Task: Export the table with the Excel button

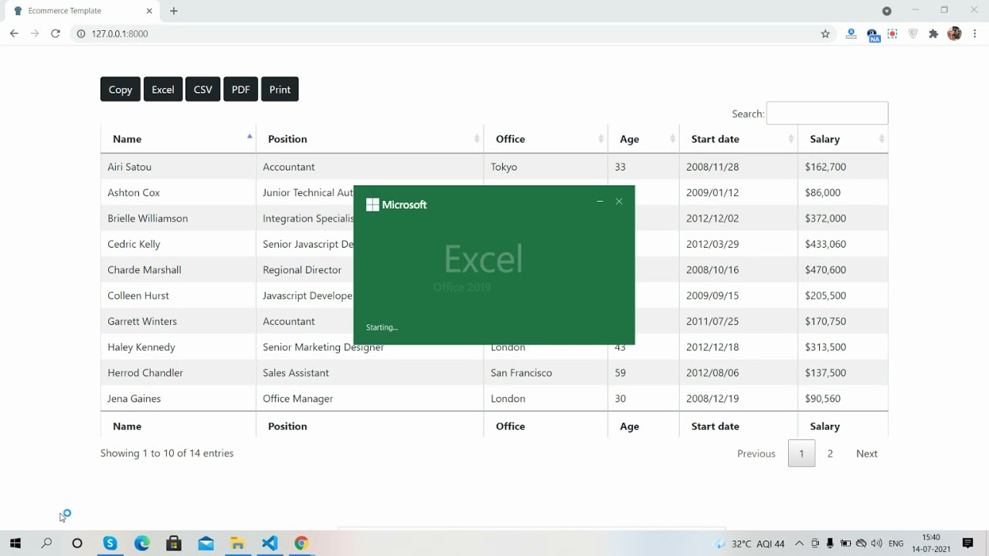Action: pyautogui.click(x=163, y=90)
